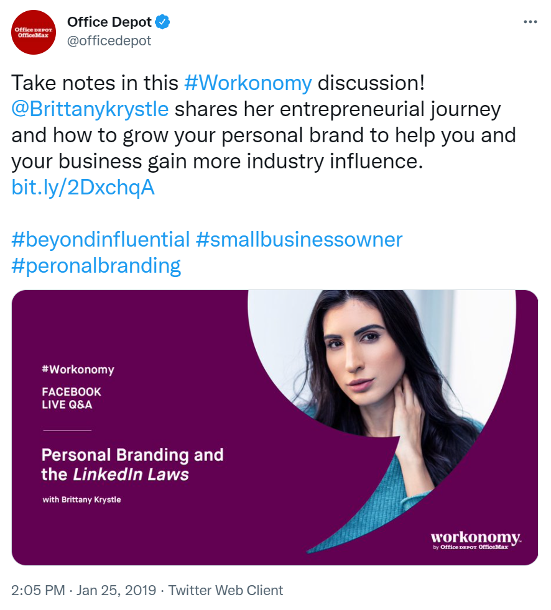The image size is (551, 610).
Task: Click the workonomy logo in the image
Action: click(476, 540)
